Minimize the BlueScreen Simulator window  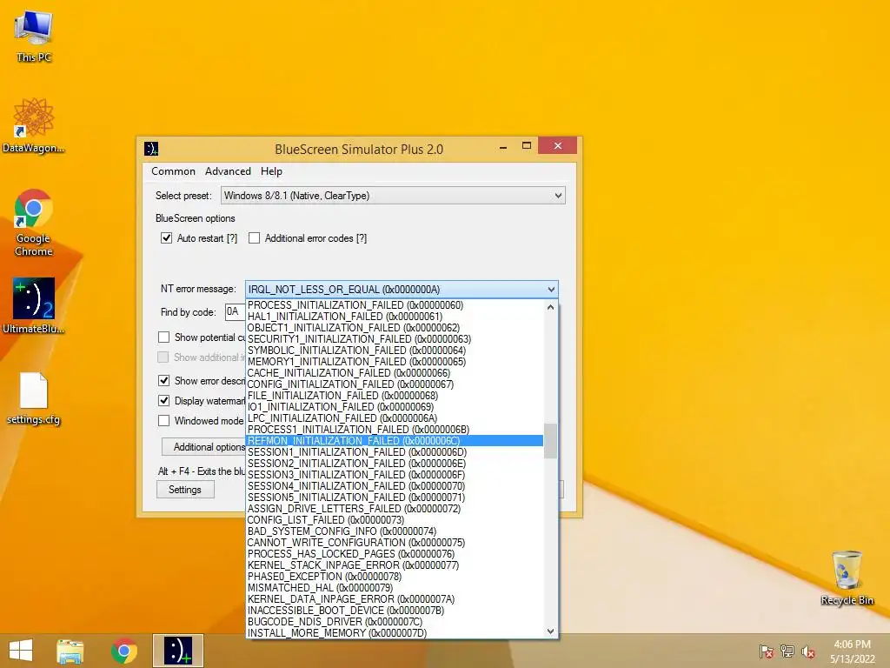[x=503, y=146]
